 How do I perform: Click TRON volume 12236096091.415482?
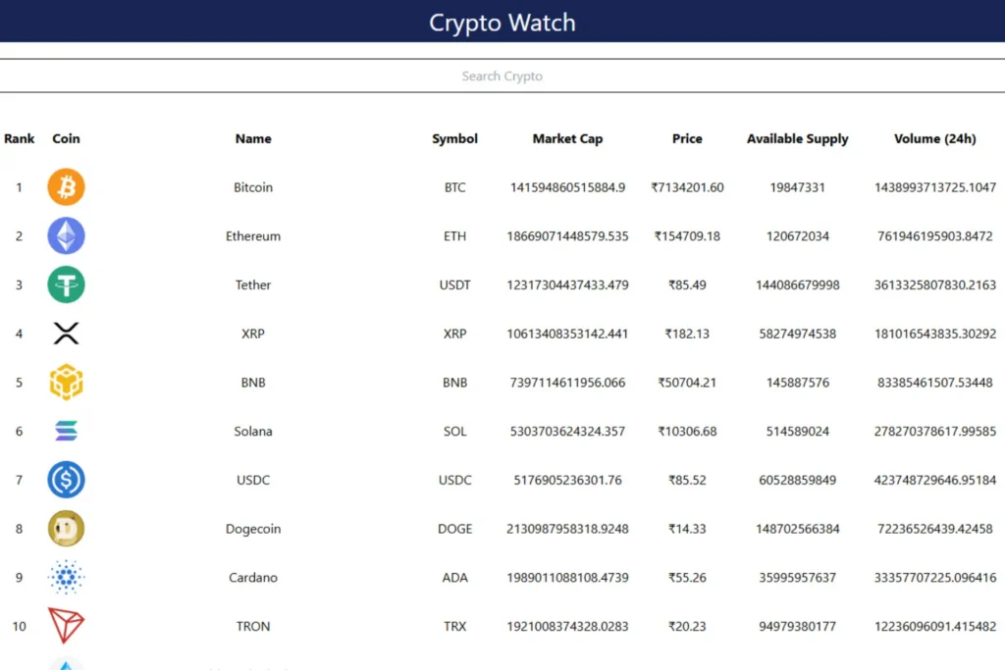[935, 626]
